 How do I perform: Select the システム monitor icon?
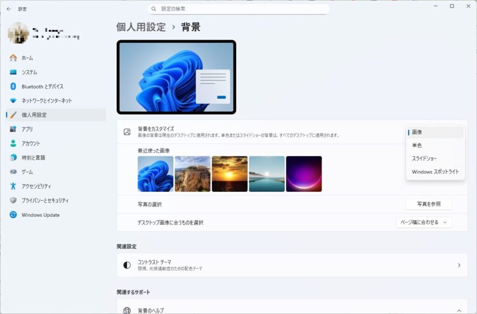click(x=13, y=72)
